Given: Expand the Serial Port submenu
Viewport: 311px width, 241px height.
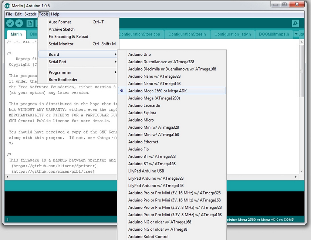Looking at the screenshot, I should coord(78,62).
